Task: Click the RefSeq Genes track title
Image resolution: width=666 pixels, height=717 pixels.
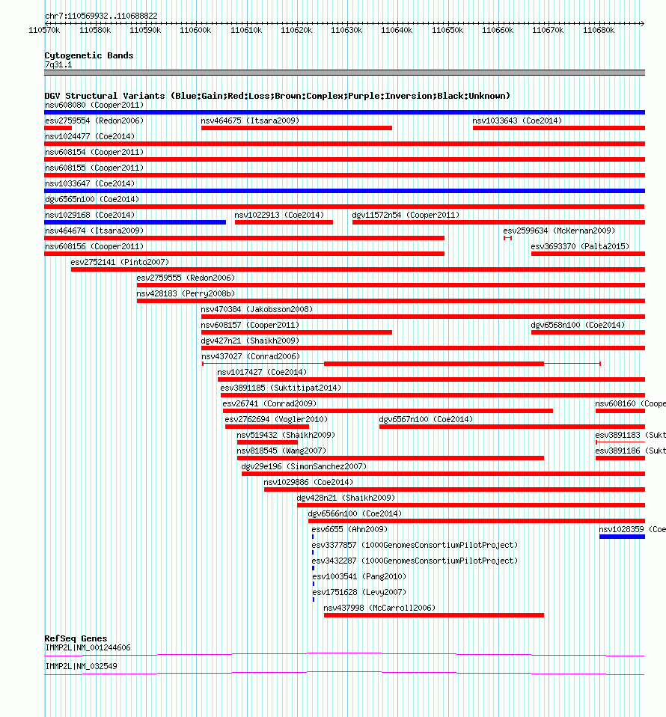Action: (76, 638)
